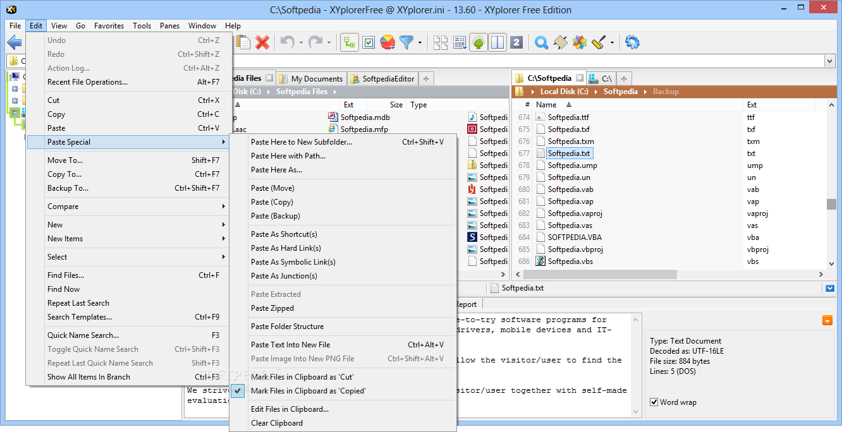Open the Favorites menu
Viewport: 842px width, 432px height.
click(x=109, y=26)
